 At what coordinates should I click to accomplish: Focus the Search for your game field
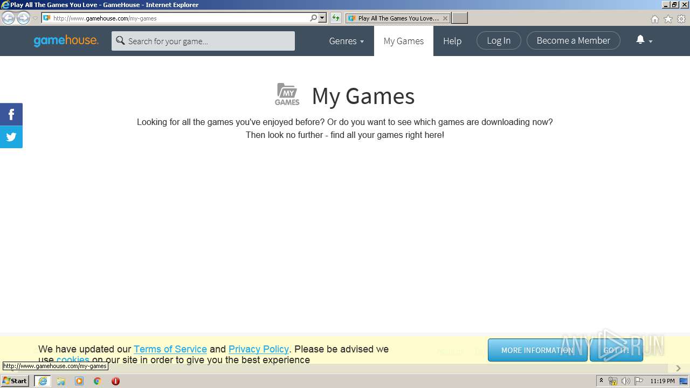click(203, 41)
